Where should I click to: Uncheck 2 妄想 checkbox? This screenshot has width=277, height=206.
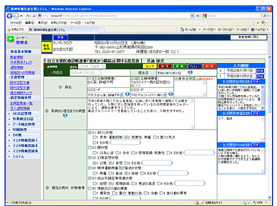[110, 163]
